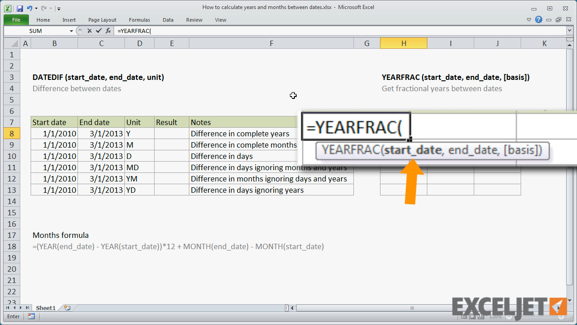Image resolution: width=577 pixels, height=325 pixels.
Task: Click the horizontal scrollbar left arrow
Action: pos(292,308)
